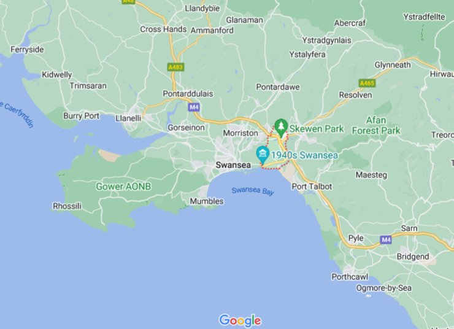This screenshot has height=329, width=454.
Task: Click the Mumbles place label
Action: [207, 201]
